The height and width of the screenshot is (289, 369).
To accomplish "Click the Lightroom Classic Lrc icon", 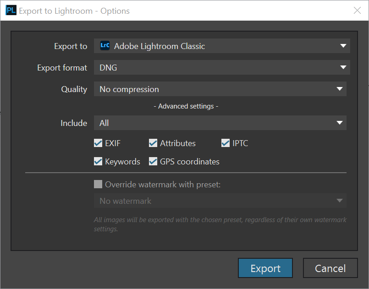I will point(105,46).
